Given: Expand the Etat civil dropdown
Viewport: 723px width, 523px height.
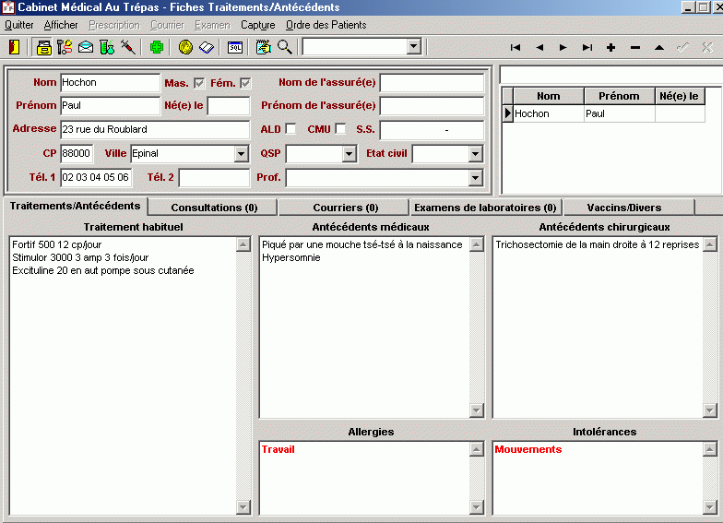Looking at the screenshot, I should coord(476,154).
